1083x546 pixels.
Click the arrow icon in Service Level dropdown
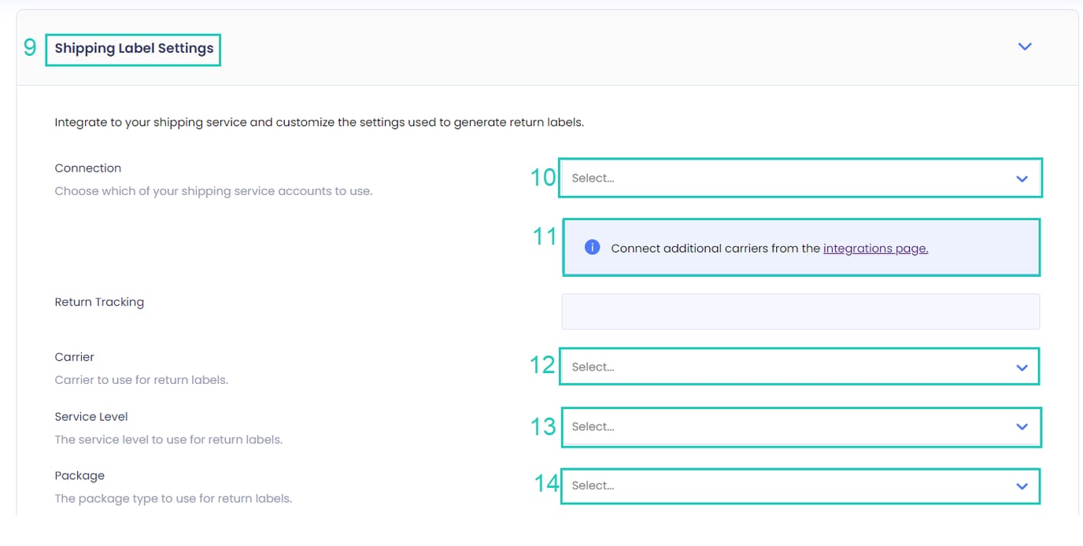point(1022,427)
